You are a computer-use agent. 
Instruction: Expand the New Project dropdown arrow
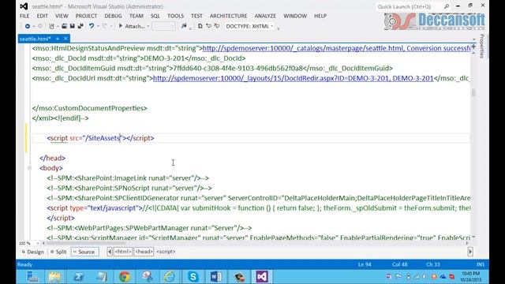[57, 26]
